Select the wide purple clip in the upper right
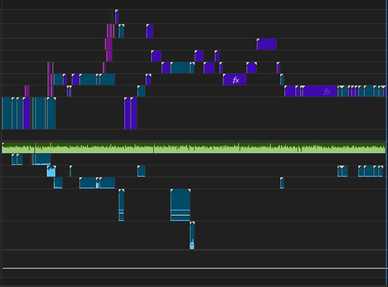Viewport: 388px width, 287px height. (266, 44)
